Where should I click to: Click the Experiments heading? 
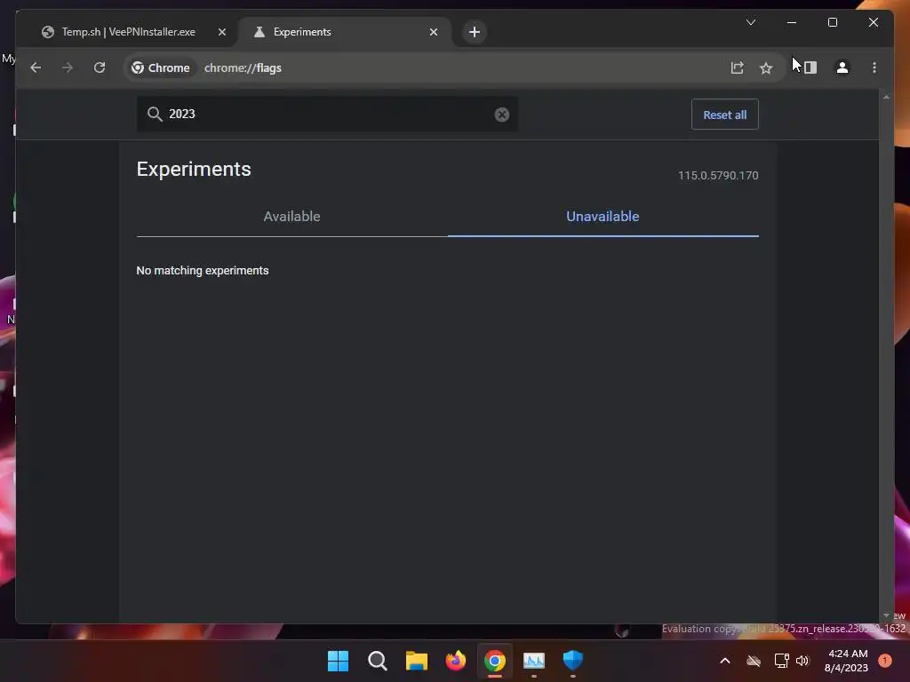pos(194,170)
